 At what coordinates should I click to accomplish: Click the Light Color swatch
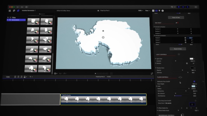coord(191,59)
